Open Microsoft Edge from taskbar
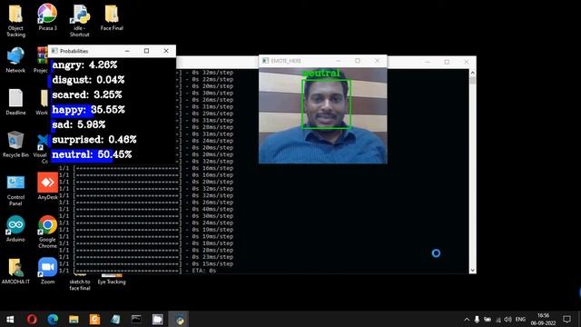The image size is (581, 327). coord(53,319)
